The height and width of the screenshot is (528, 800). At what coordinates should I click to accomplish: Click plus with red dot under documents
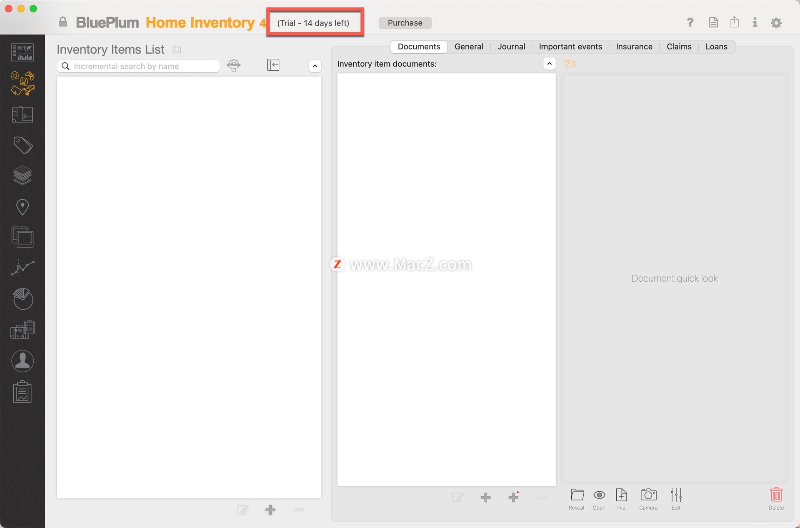pyautogui.click(x=514, y=497)
